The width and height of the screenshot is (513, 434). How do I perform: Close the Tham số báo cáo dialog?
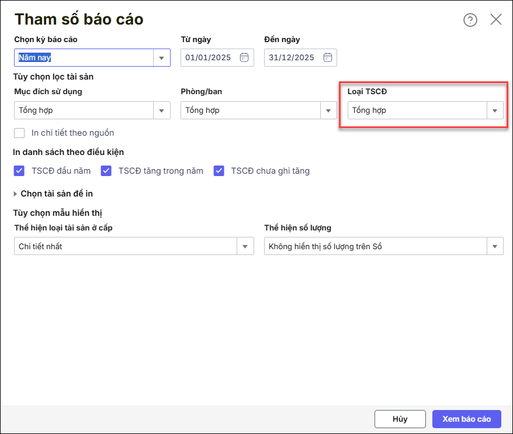(x=496, y=19)
